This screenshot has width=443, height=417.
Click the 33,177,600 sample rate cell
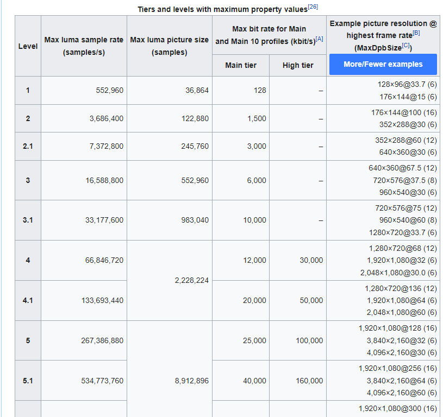(84, 220)
